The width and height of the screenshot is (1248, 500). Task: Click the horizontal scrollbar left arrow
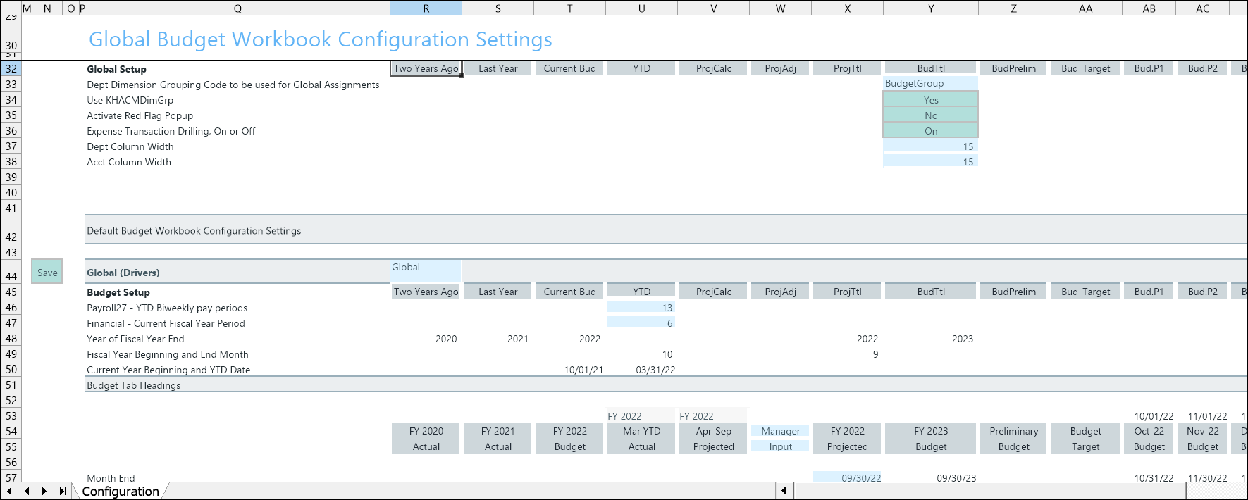[784, 491]
